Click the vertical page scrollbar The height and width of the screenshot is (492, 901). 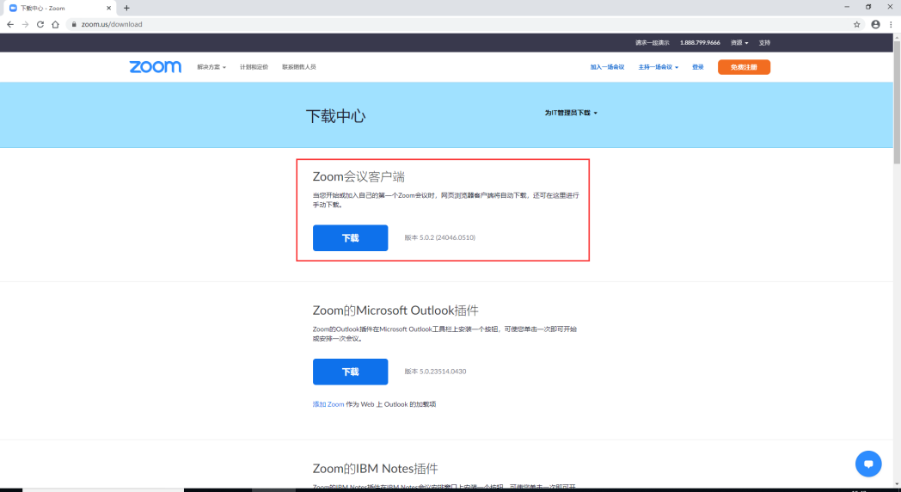coord(897,101)
